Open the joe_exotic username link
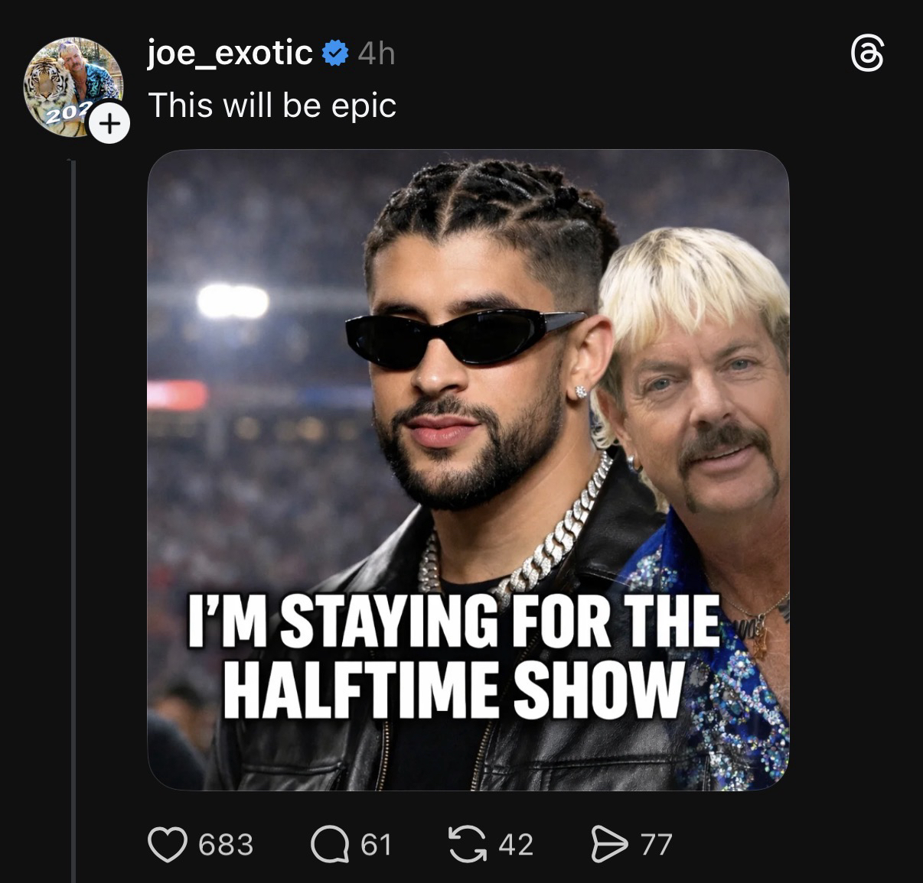This screenshot has width=923, height=883. (230, 54)
